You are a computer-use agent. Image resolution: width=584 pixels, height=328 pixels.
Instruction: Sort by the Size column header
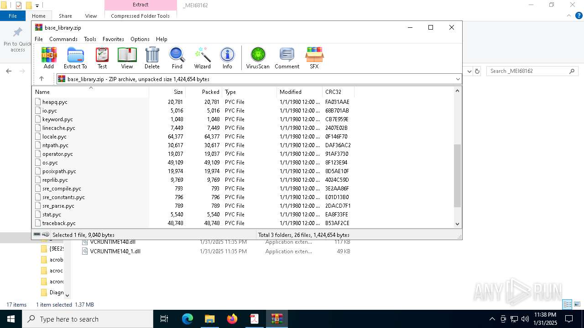pos(167,92)
